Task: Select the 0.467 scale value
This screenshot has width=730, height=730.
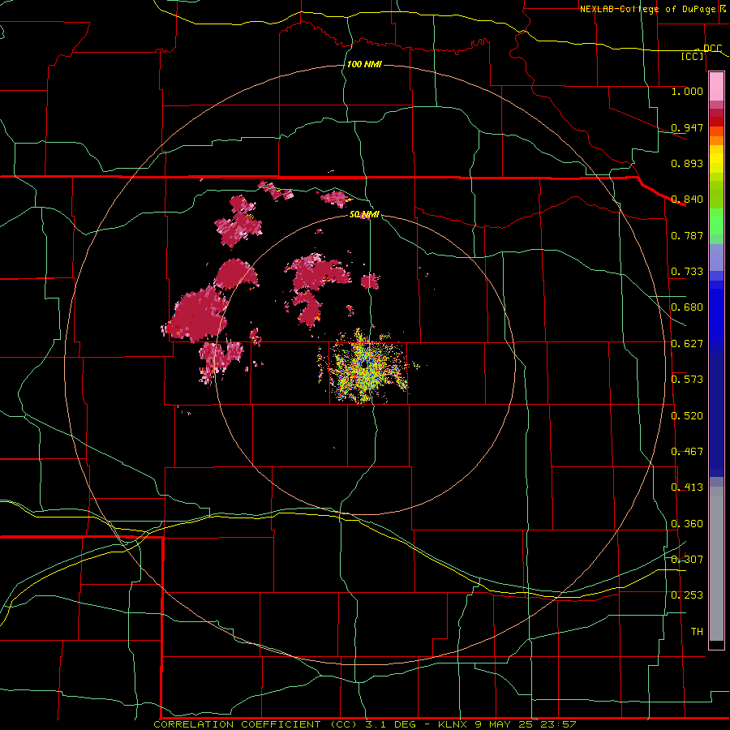Action: [687, 452]
